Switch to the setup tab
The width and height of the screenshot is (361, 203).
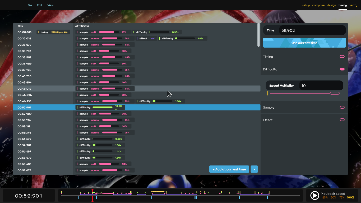tap(306, 5)
